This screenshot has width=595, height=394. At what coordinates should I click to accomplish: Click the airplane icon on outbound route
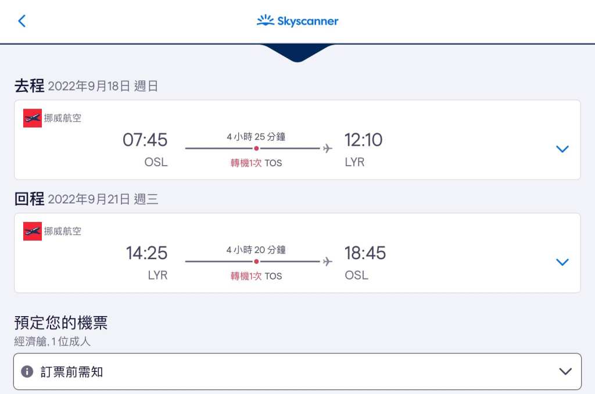coord(328,149)
